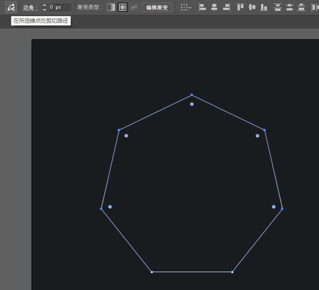Distribute objects by top edges

coord(277,8)
